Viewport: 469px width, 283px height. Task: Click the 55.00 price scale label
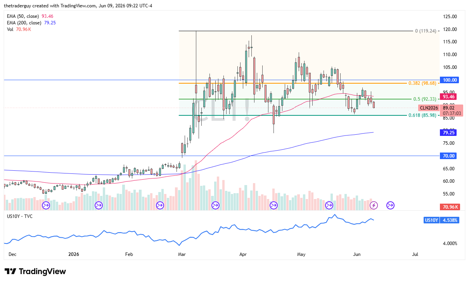click(x=449, y=194)
